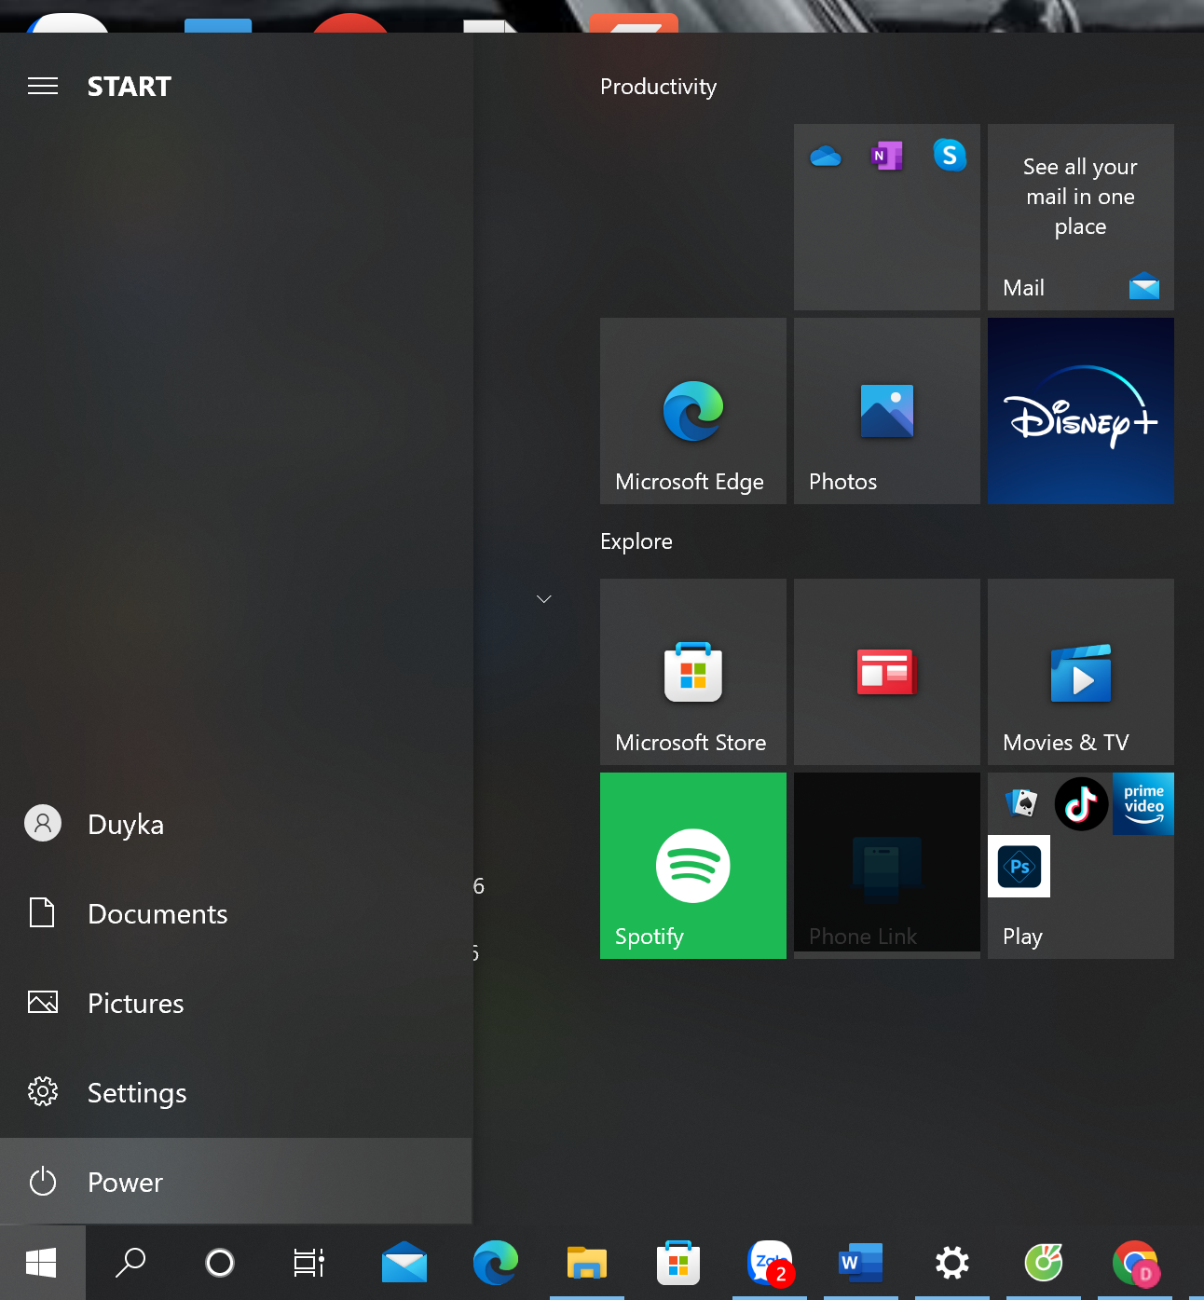Launch the Microsoft Edge tile
This screenshot has width=1204, height=1300.
pos(693,411)
